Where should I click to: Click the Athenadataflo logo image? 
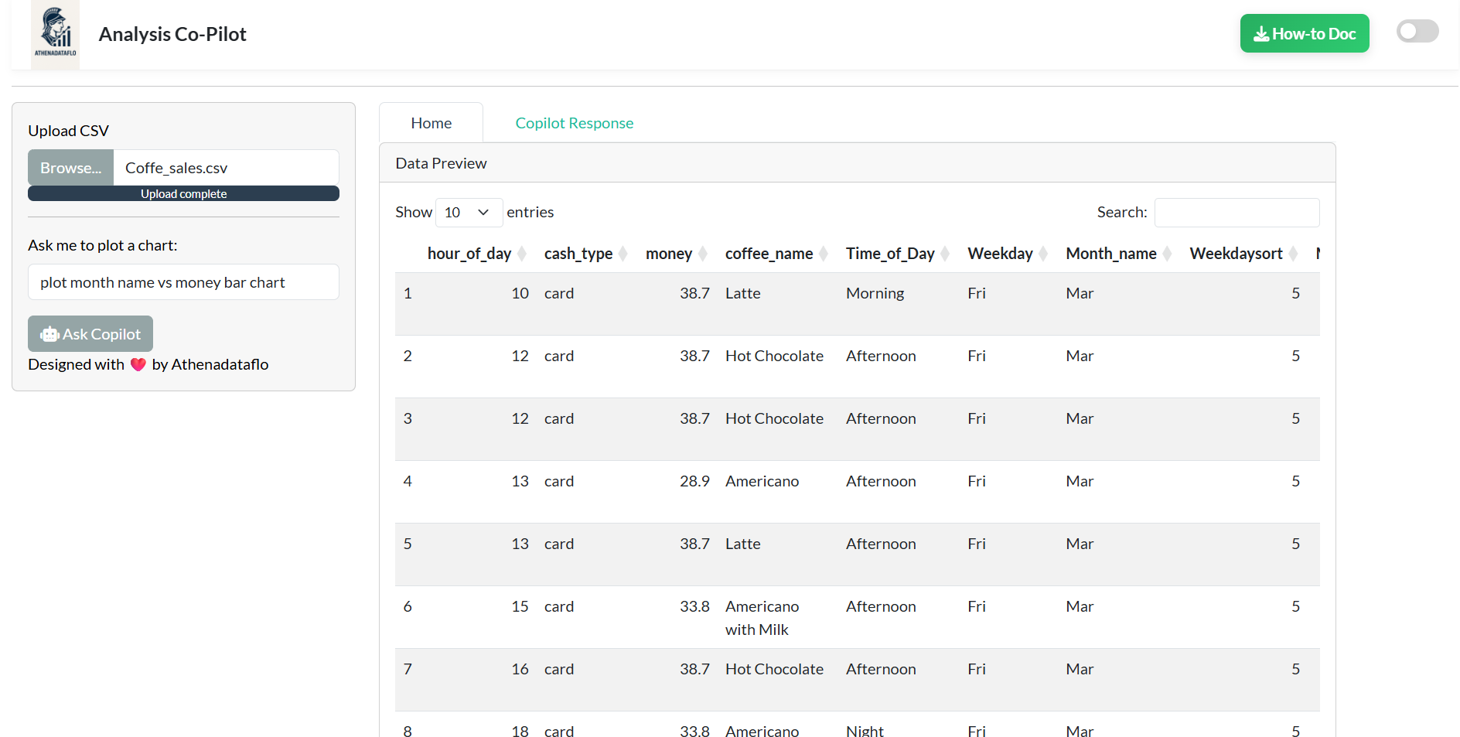(55, 35)
